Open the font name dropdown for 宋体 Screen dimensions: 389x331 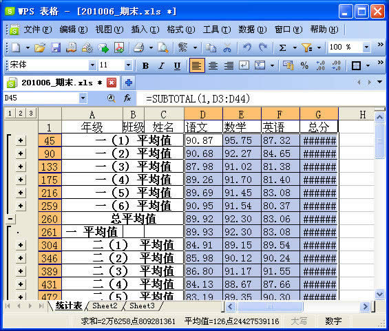click(x=92, y=65)
